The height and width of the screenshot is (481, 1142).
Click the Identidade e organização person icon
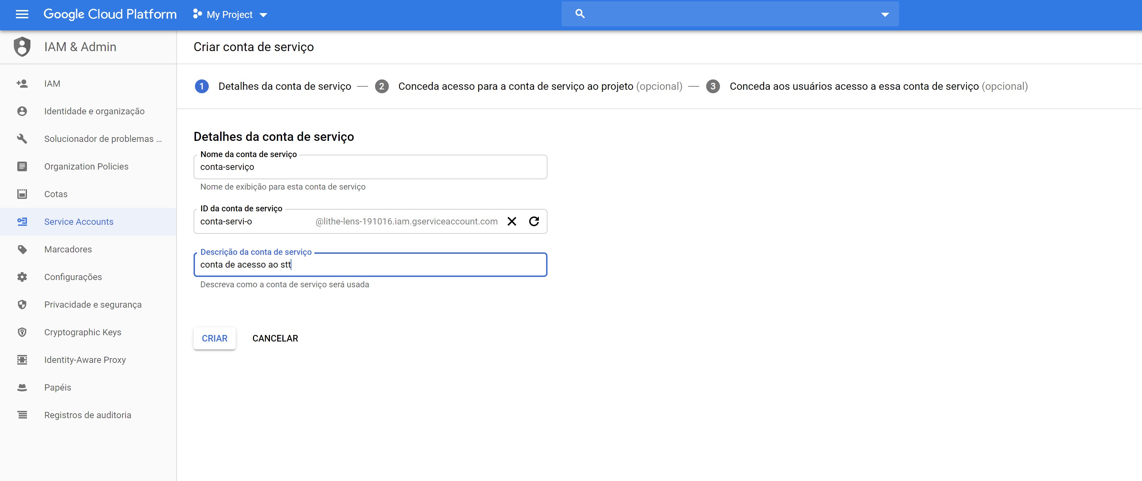pyautogui.click(x=22, y=111)
